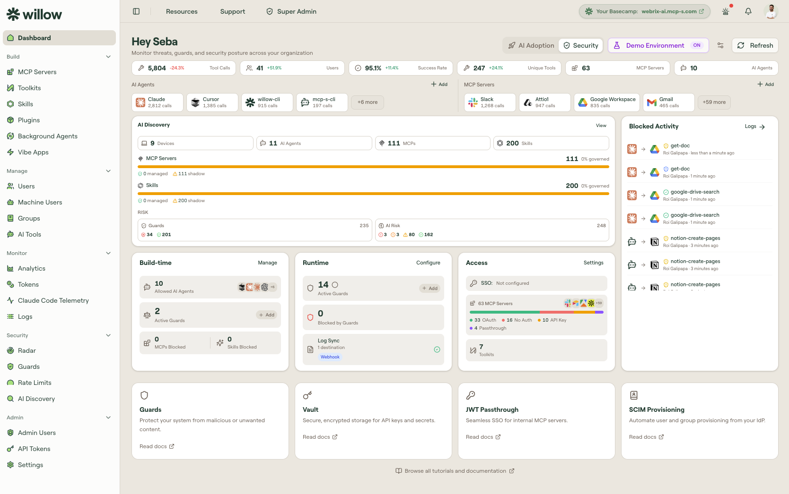Open the 111 MCPs discovery tile
The width and height of the screenshot is (789, 494).
[432, 143]
